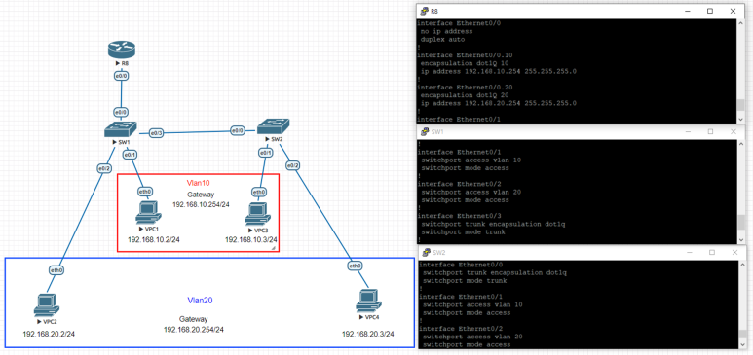Select the R8 router icon
The image size is (753, 355).
[x=122, y=50]
